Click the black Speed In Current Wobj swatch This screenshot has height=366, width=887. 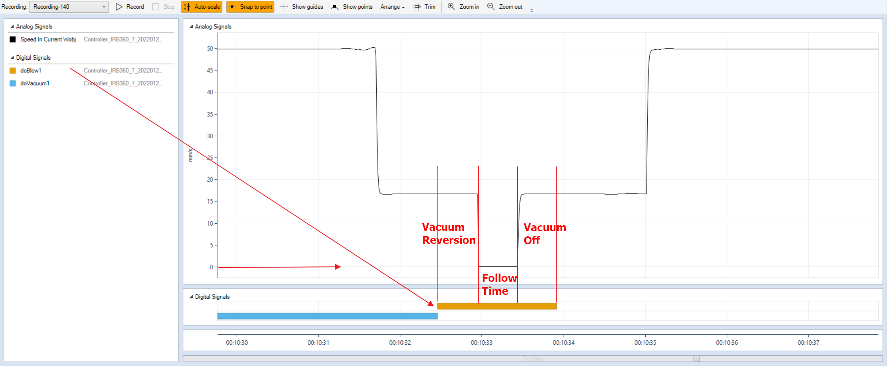click(13, 40)
